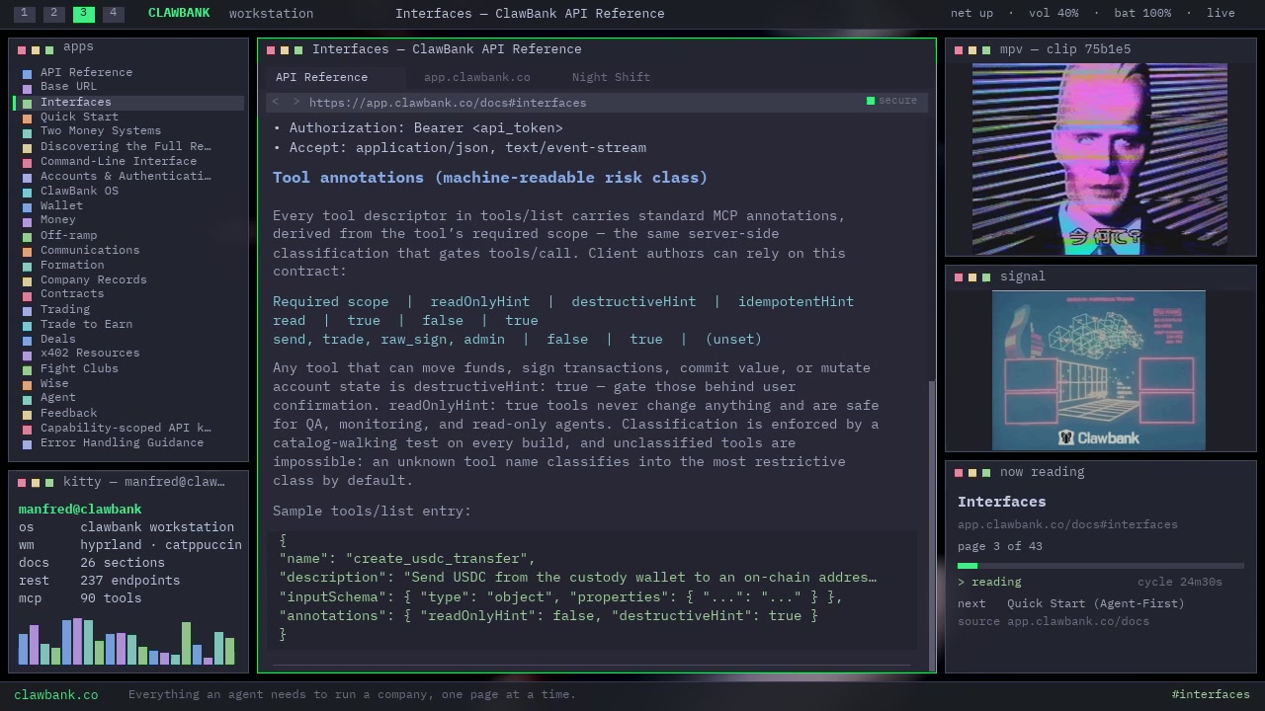Click the document vertical scrollbar

931,525
